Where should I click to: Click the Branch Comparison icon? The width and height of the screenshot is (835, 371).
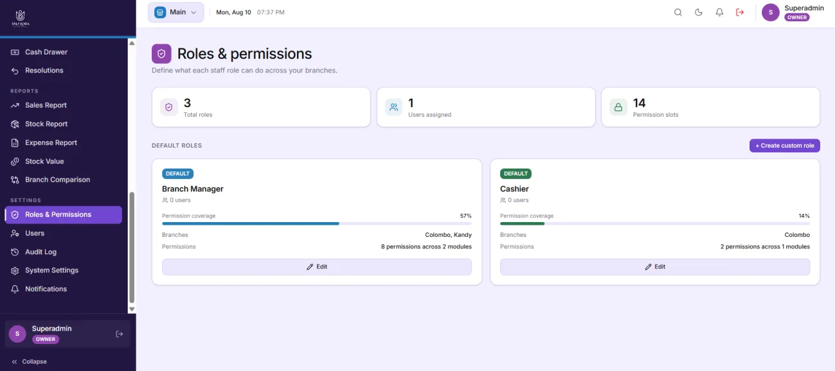pyautogui.click(x=15, y=180)
